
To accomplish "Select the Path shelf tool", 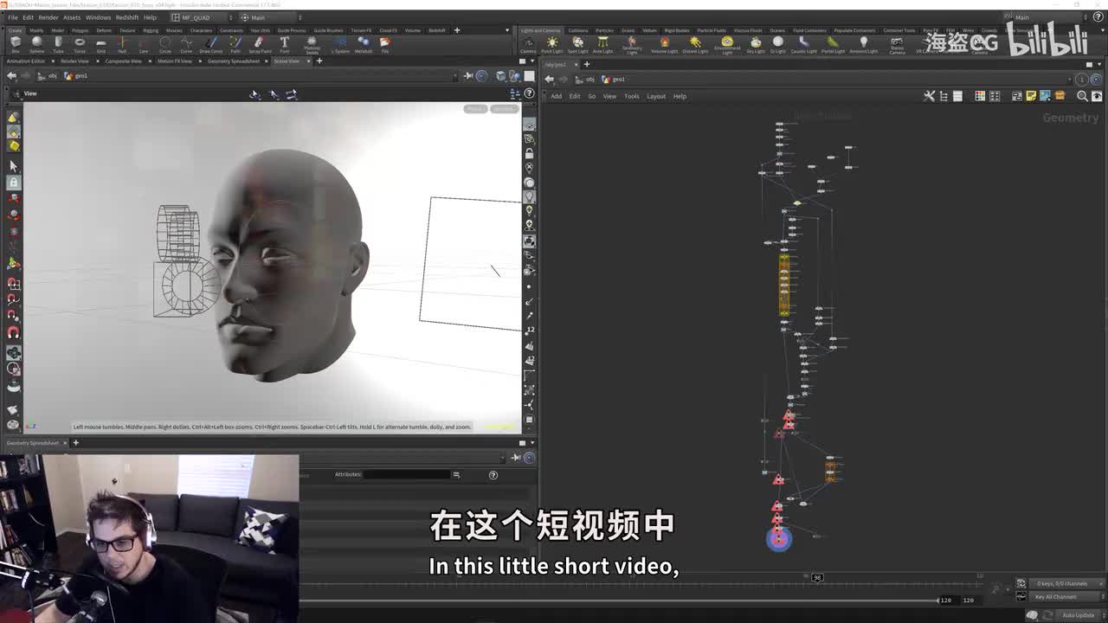I will [x=235, y=44].
